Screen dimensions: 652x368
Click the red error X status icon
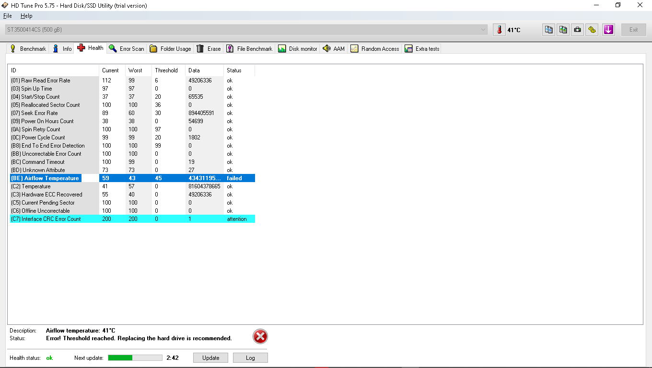pyautogui.click(x=260, y=337)
